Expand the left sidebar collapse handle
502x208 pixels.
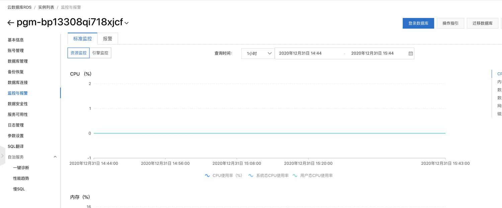pyautogui.click(x=2, y=156)
